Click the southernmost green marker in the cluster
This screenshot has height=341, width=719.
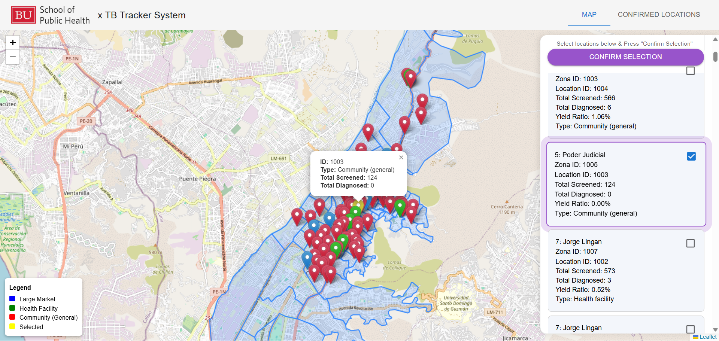point(336,250)
